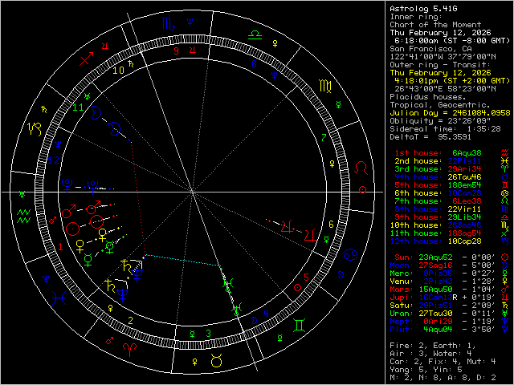
Task: Select the green Aquarius glyph on the wheel
Action: pos(23,216)
